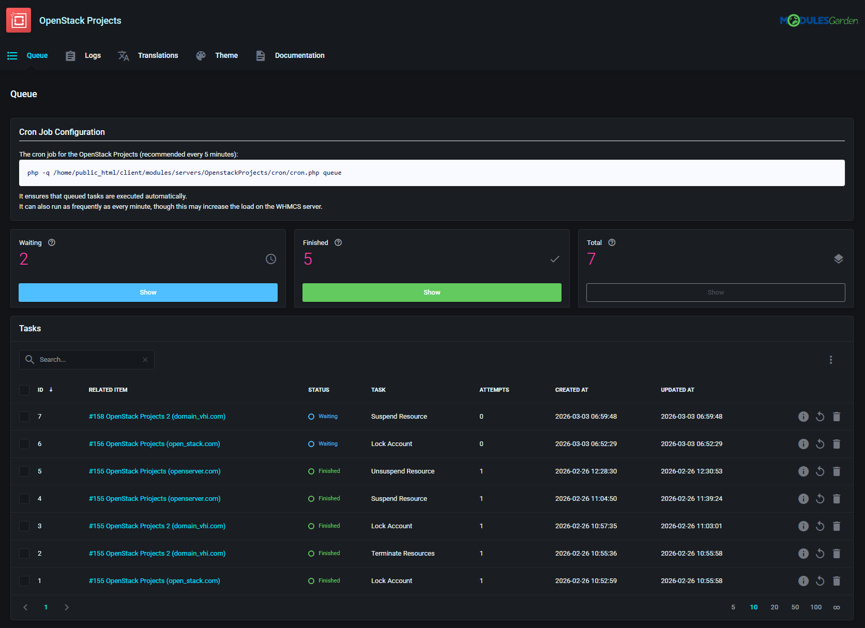
Task: Retry task ID 6 via refresh icon
Action: point(820,443)
